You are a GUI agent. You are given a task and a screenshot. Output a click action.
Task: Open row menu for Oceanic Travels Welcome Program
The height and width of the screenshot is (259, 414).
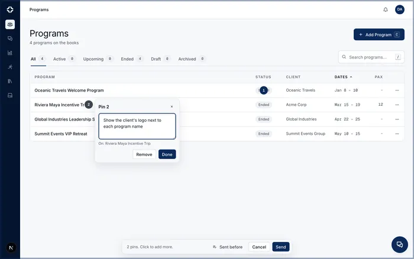tap(397, 90)
